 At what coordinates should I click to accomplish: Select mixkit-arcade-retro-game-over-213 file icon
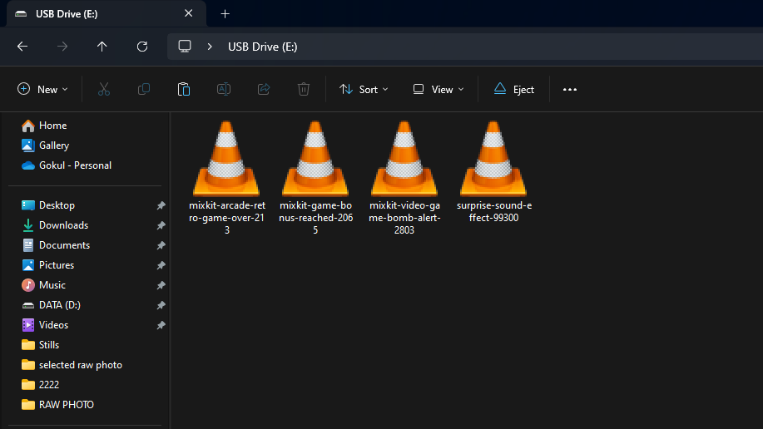pyautogui.click(x=227, y=159)
